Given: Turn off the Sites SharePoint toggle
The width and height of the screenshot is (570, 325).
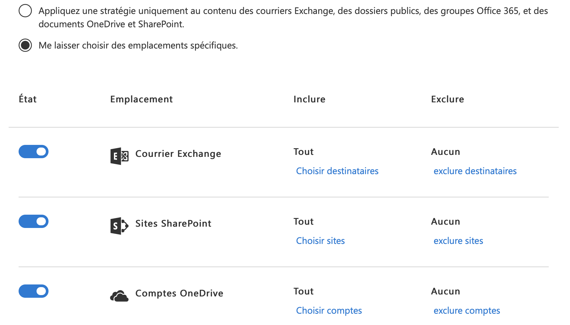Looking at the screenshot, I should click(34, 221).
